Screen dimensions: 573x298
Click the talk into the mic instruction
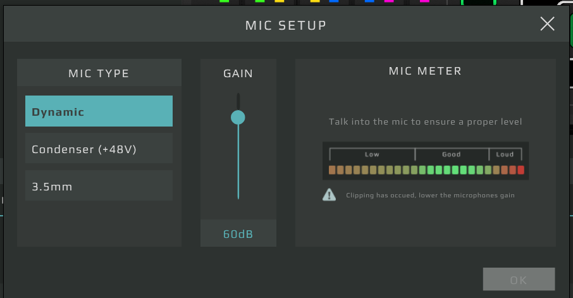[425, 121]
